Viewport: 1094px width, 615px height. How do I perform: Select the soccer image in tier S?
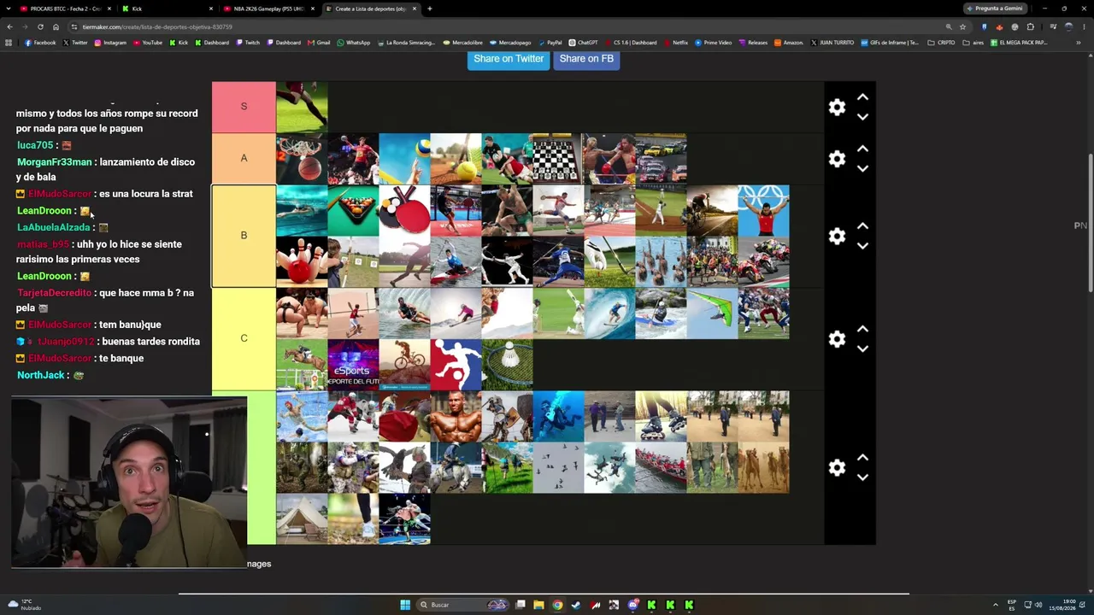click(x=302, y=107)
